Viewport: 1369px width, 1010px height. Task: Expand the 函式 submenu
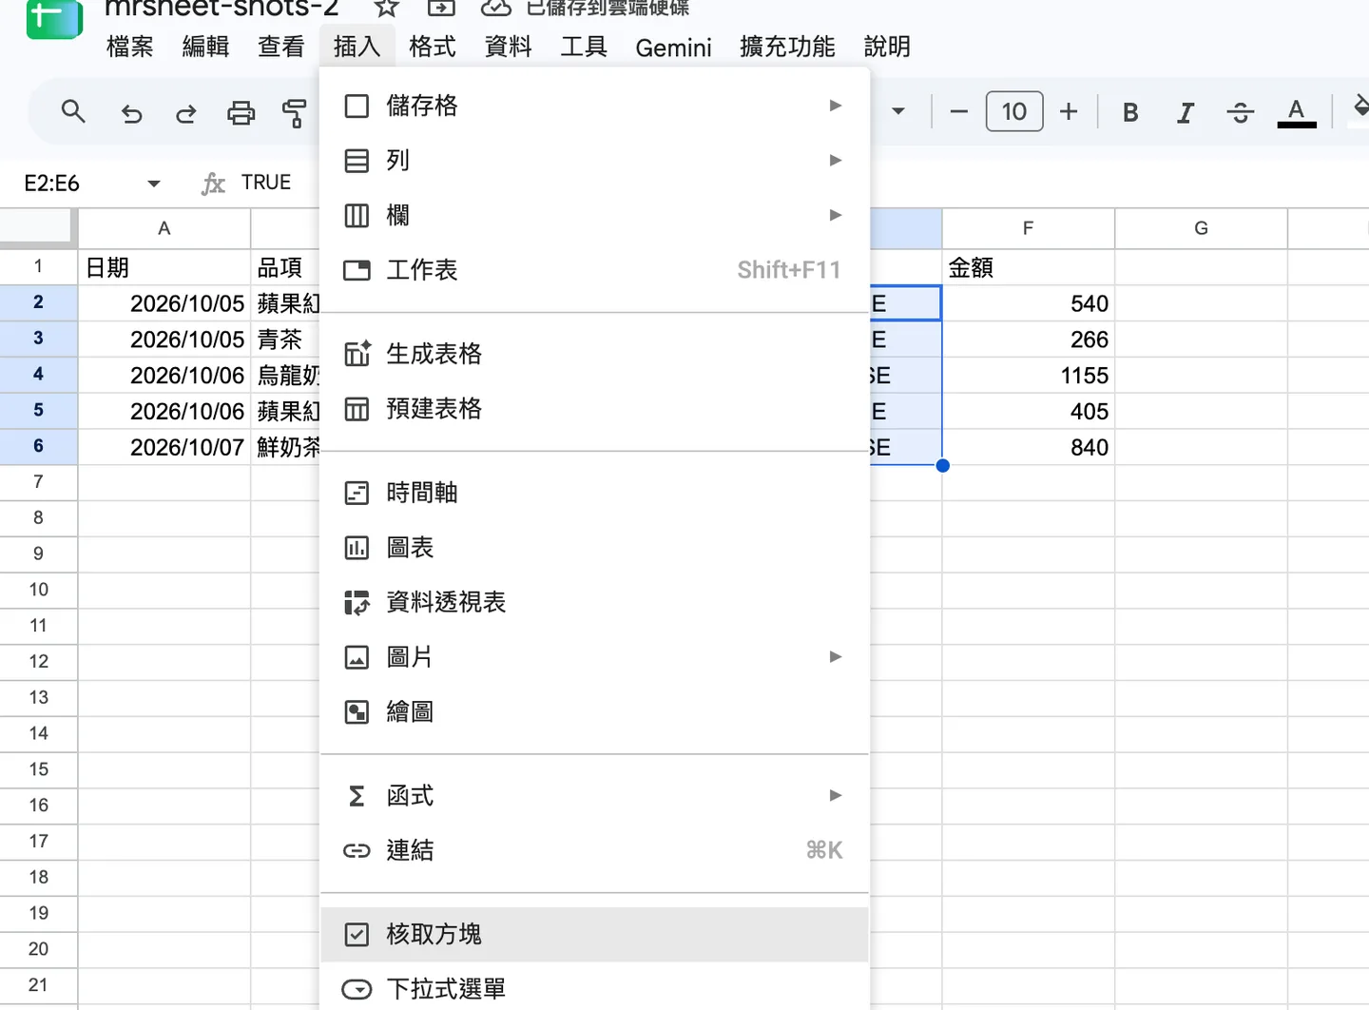[x=836, y=795]
